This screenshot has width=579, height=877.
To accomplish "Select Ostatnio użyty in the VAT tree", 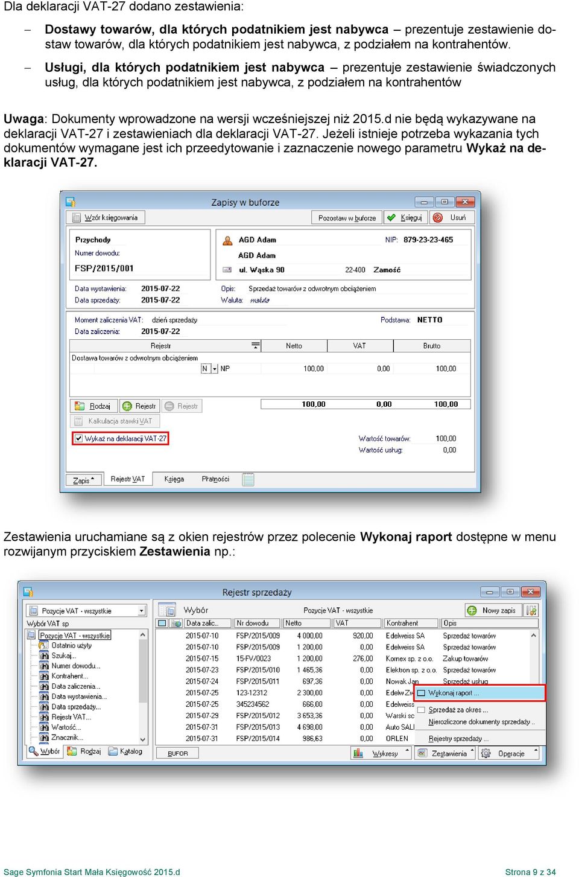I will point(72,646).
